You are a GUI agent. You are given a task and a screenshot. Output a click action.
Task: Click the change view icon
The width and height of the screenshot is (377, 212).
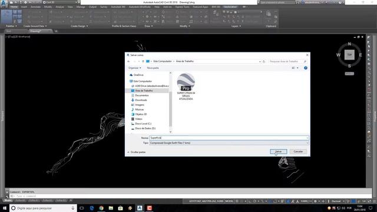point(293,68)
